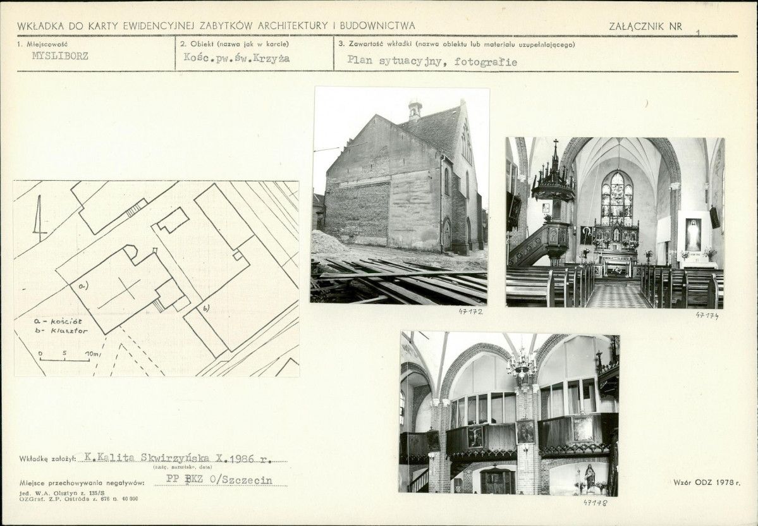Click the cross symbol inside the church outline

pos(126,290)
